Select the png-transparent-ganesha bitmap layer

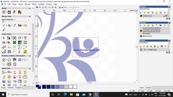click(x=155, y=31)
